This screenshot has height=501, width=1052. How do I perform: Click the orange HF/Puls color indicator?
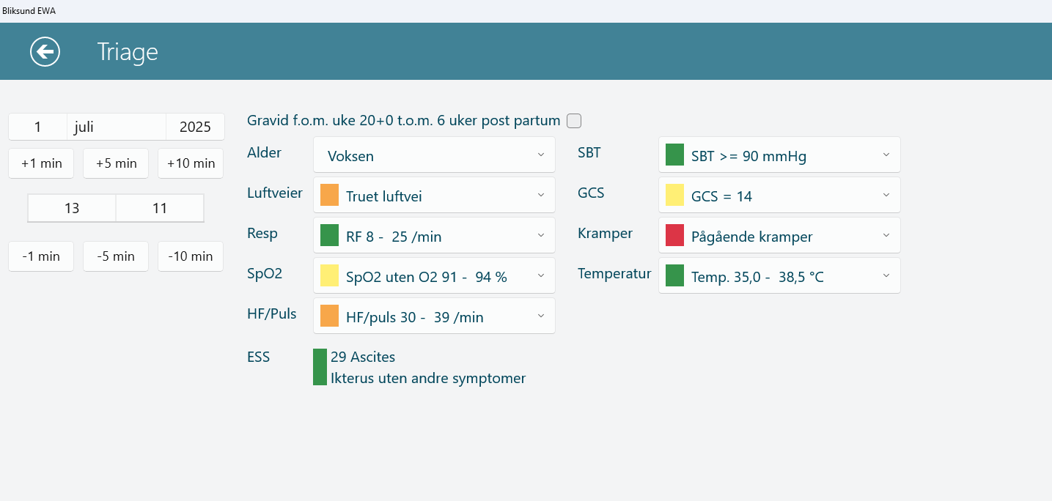(x=329, y=316)
